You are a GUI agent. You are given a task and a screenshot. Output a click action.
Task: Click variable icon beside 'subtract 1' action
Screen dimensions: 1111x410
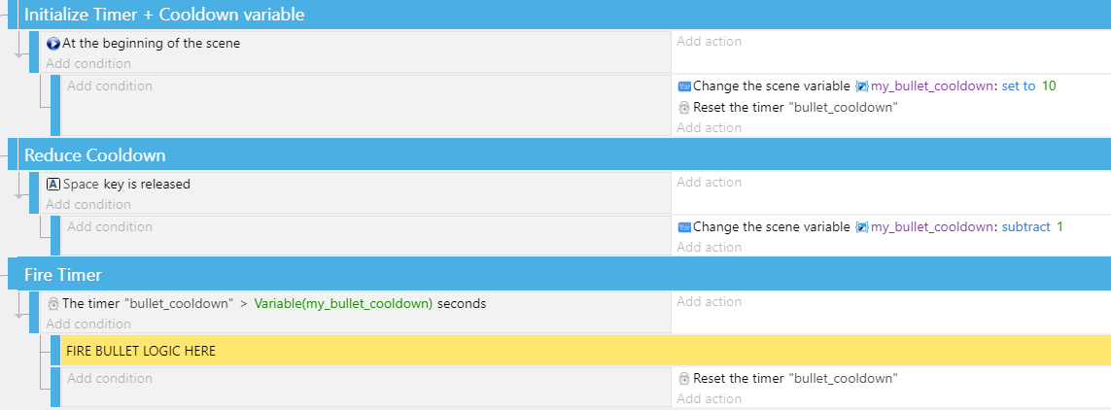(684, 227)
